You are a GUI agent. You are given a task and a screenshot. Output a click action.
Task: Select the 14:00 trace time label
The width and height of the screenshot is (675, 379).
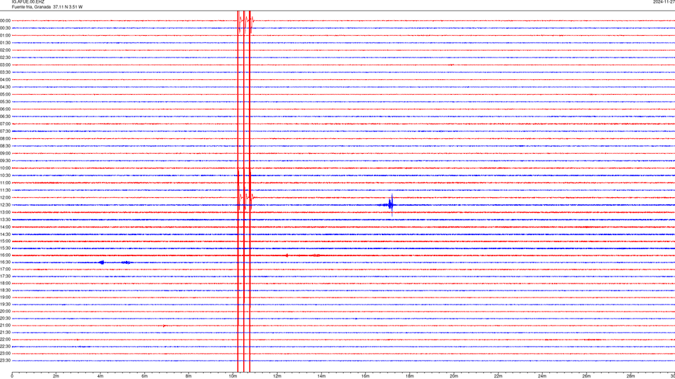[5, 227]
